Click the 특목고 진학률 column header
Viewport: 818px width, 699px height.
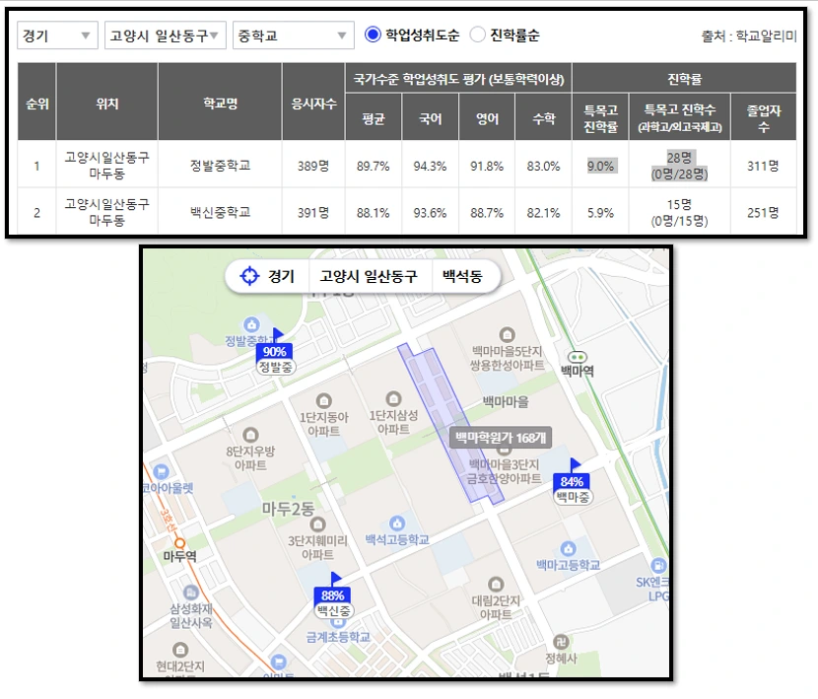click(600, 117)
